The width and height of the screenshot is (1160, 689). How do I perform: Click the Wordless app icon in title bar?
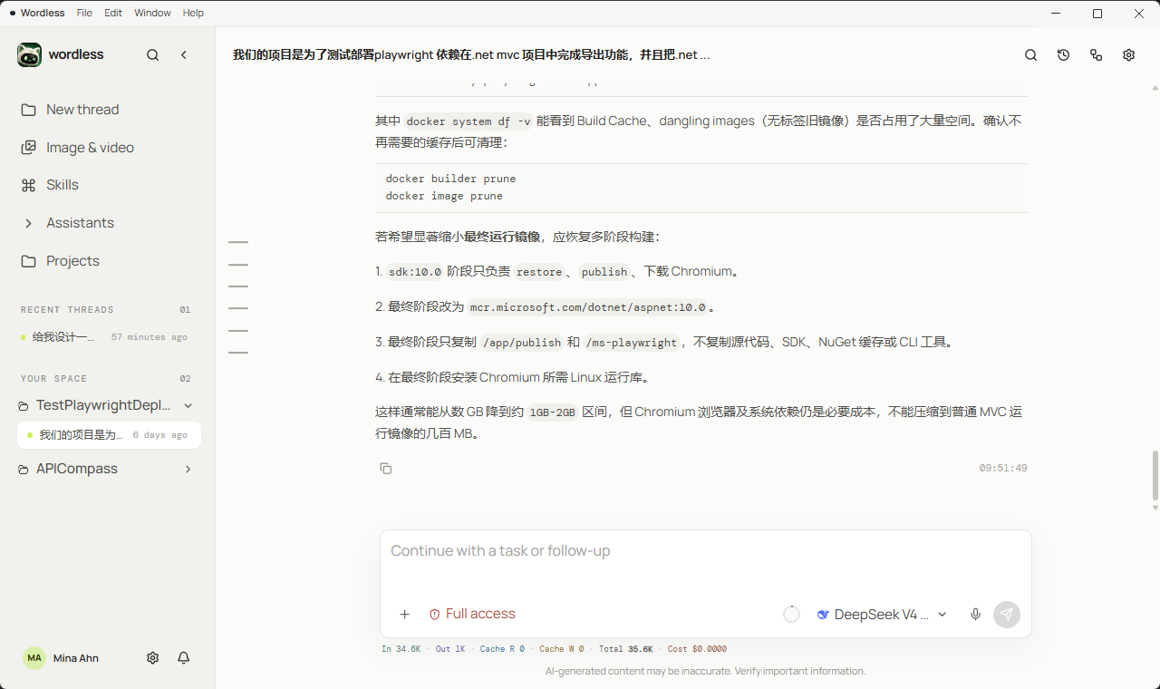click(13, 14)
